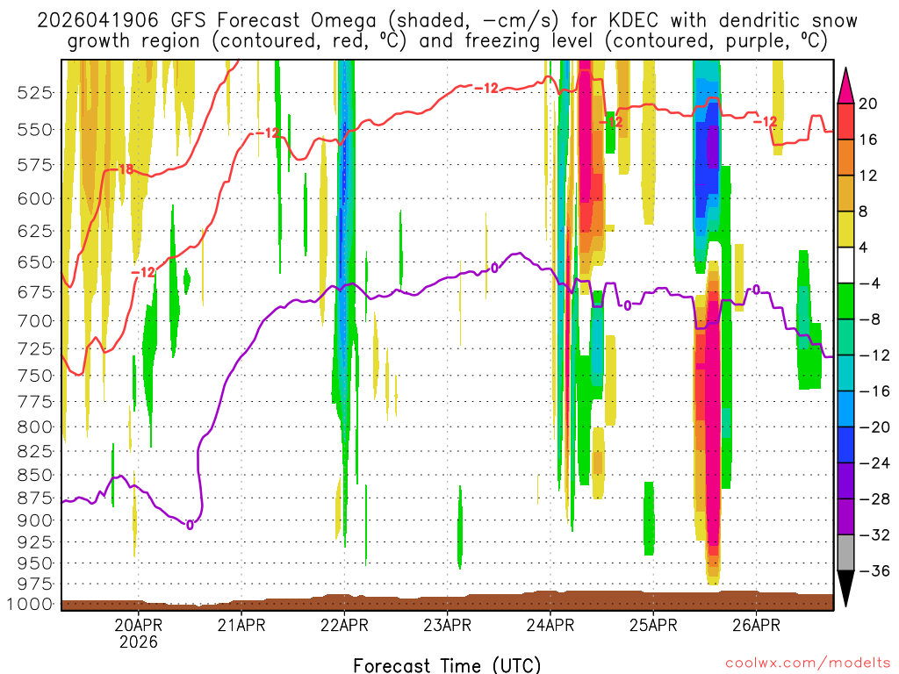Click the -36 value on the color scale
The width and height of the screenshot is (899, 674).
click(874, 570)
